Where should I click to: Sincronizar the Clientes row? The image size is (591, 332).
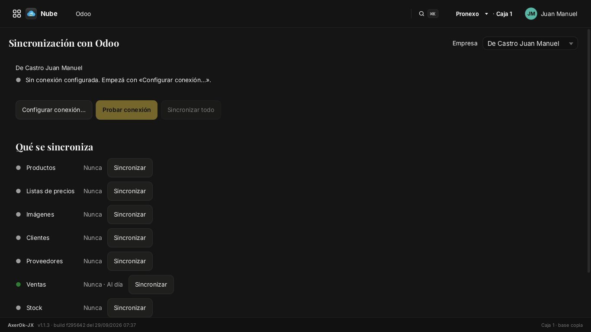(130, 238)
